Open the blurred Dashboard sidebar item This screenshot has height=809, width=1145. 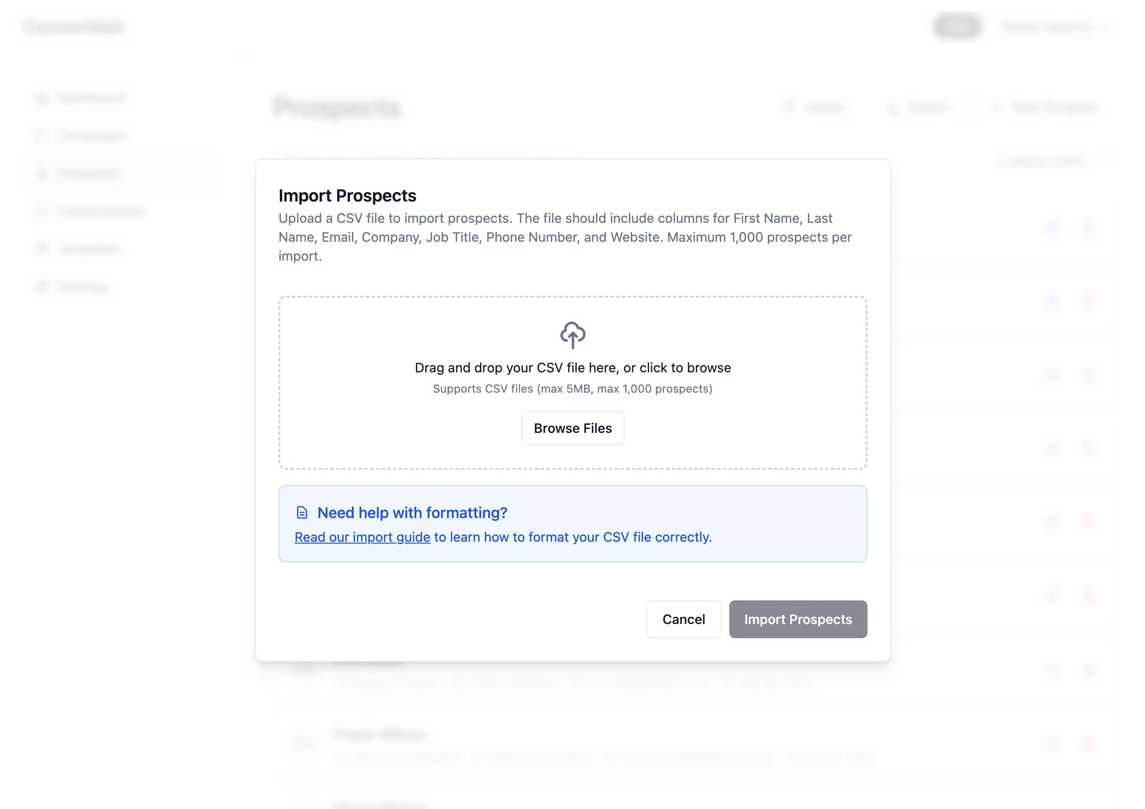coord(90,97)
